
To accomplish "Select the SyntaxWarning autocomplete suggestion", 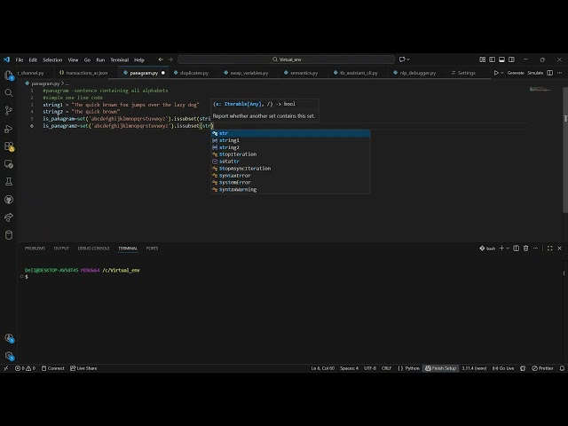I will click(290, 189).
